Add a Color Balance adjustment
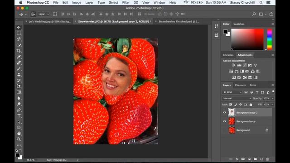Image resolution: width=290 pixels, height=163 pixels. (x=237, y=72)
